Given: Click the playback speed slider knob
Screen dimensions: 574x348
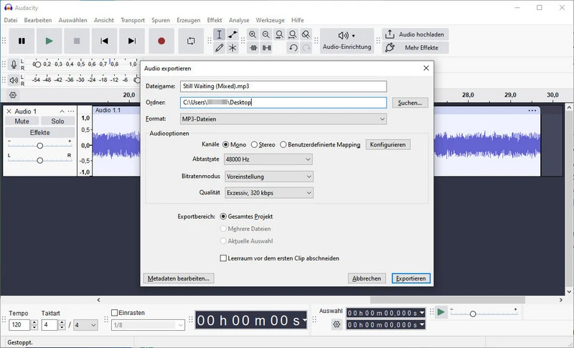Looking at the screenshot, I should [473, 314].
